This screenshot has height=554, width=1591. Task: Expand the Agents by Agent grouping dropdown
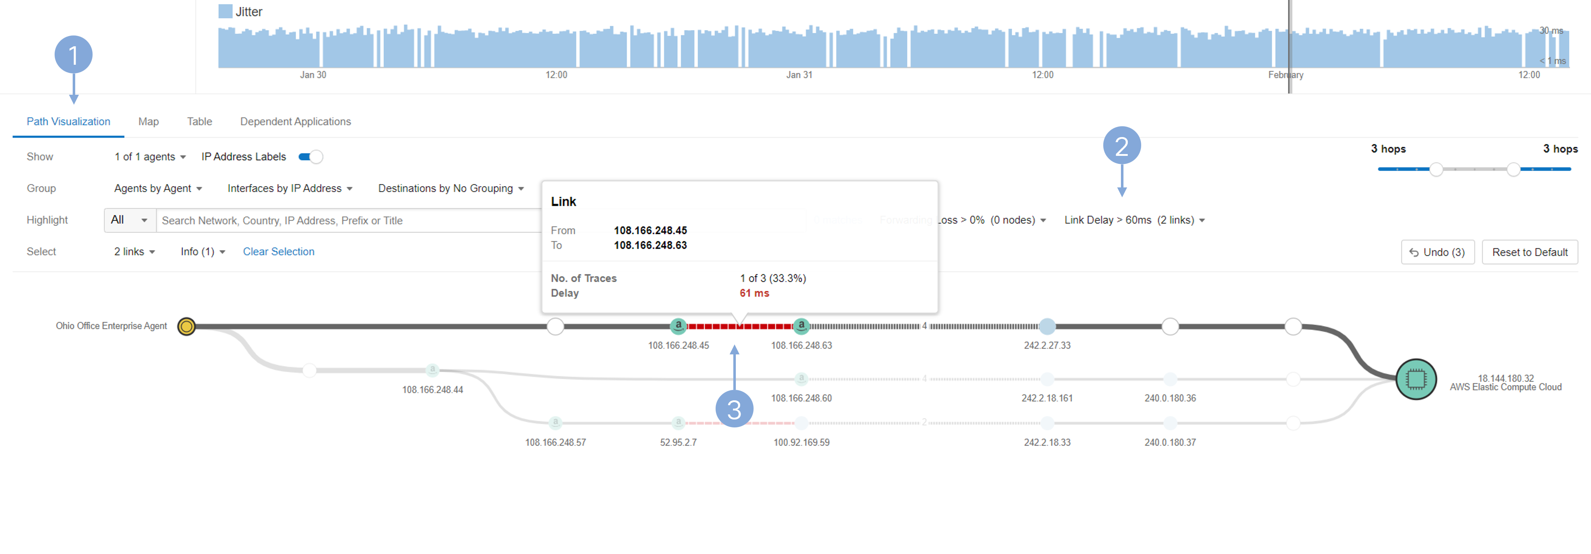tap(158, 188)
